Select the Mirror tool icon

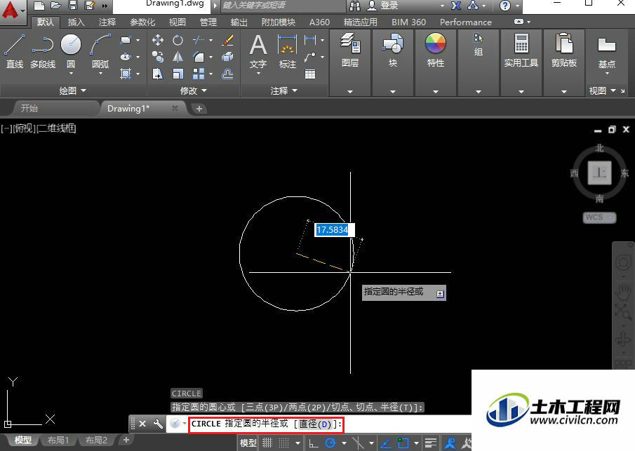pos(178,57)
